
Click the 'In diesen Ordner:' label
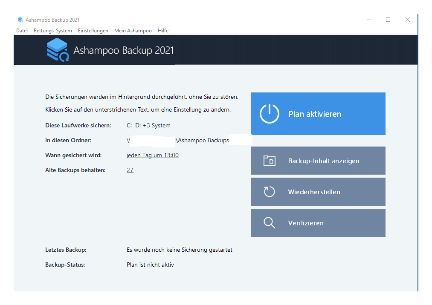point(68,141)
